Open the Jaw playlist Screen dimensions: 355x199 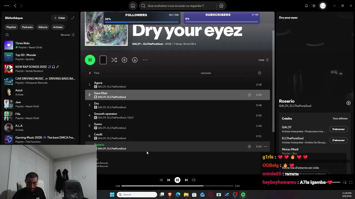tap(40, 104)
